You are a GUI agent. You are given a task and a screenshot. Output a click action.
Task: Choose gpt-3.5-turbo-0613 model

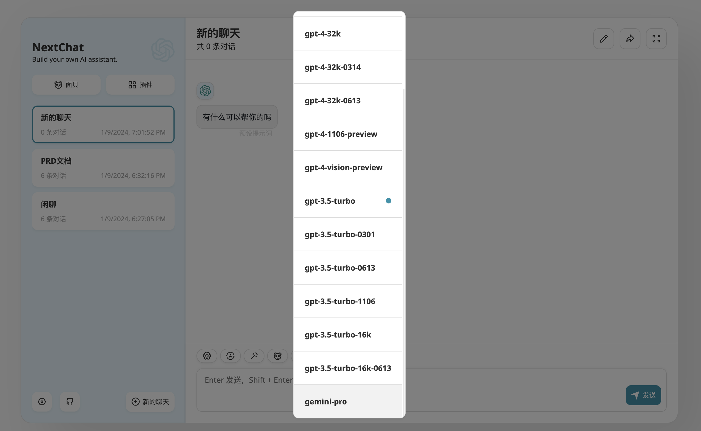coord(348,268)
